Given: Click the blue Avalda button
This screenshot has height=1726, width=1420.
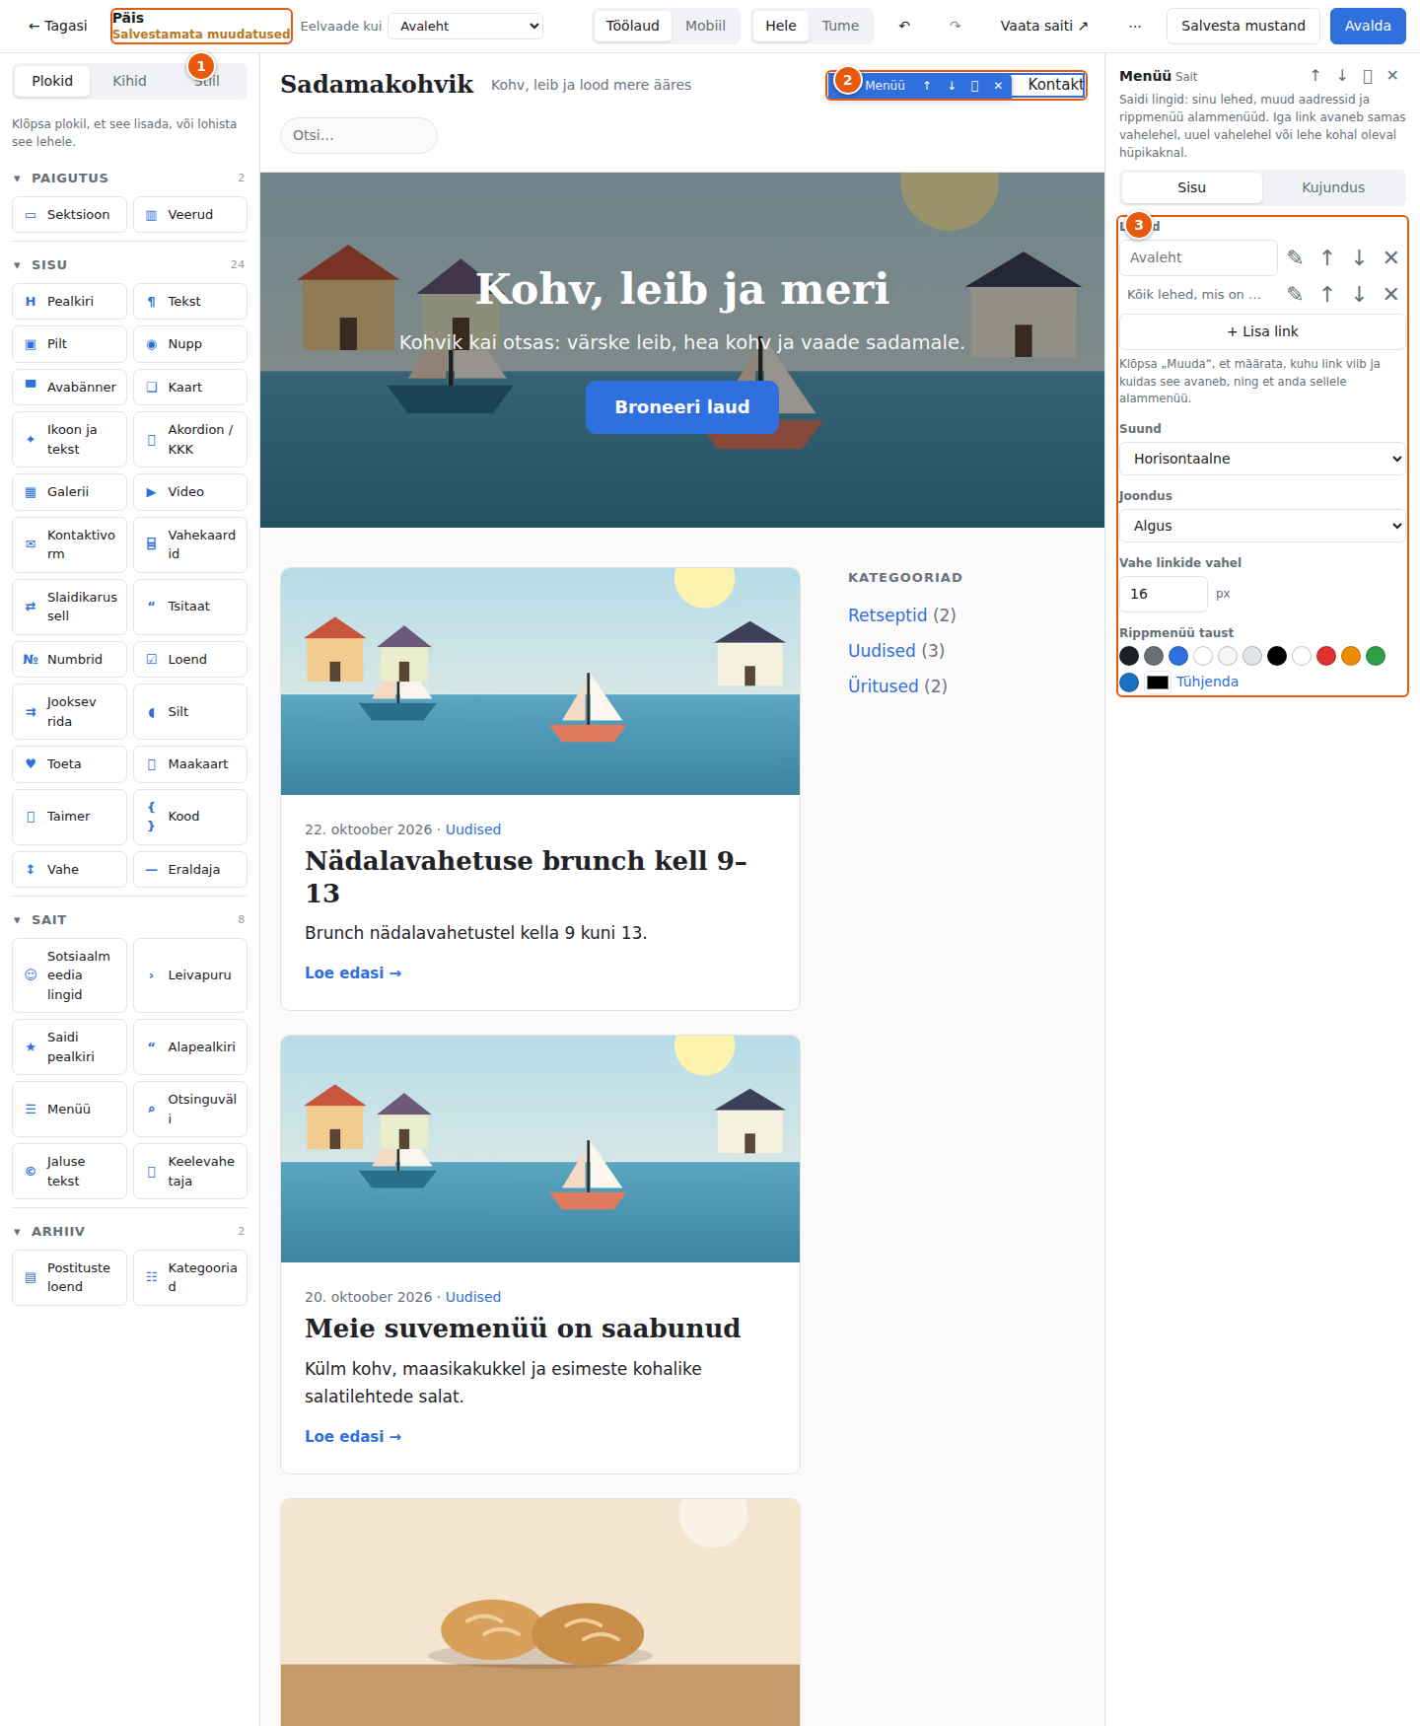Looking at the screenshot, I should pos(1368,26).
